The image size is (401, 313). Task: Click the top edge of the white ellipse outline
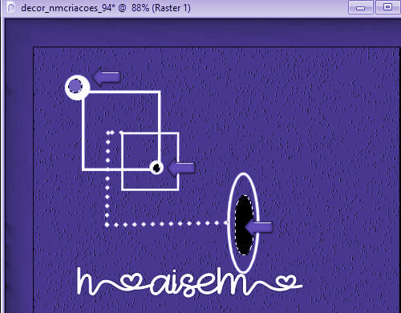click(x=243, y=174)
